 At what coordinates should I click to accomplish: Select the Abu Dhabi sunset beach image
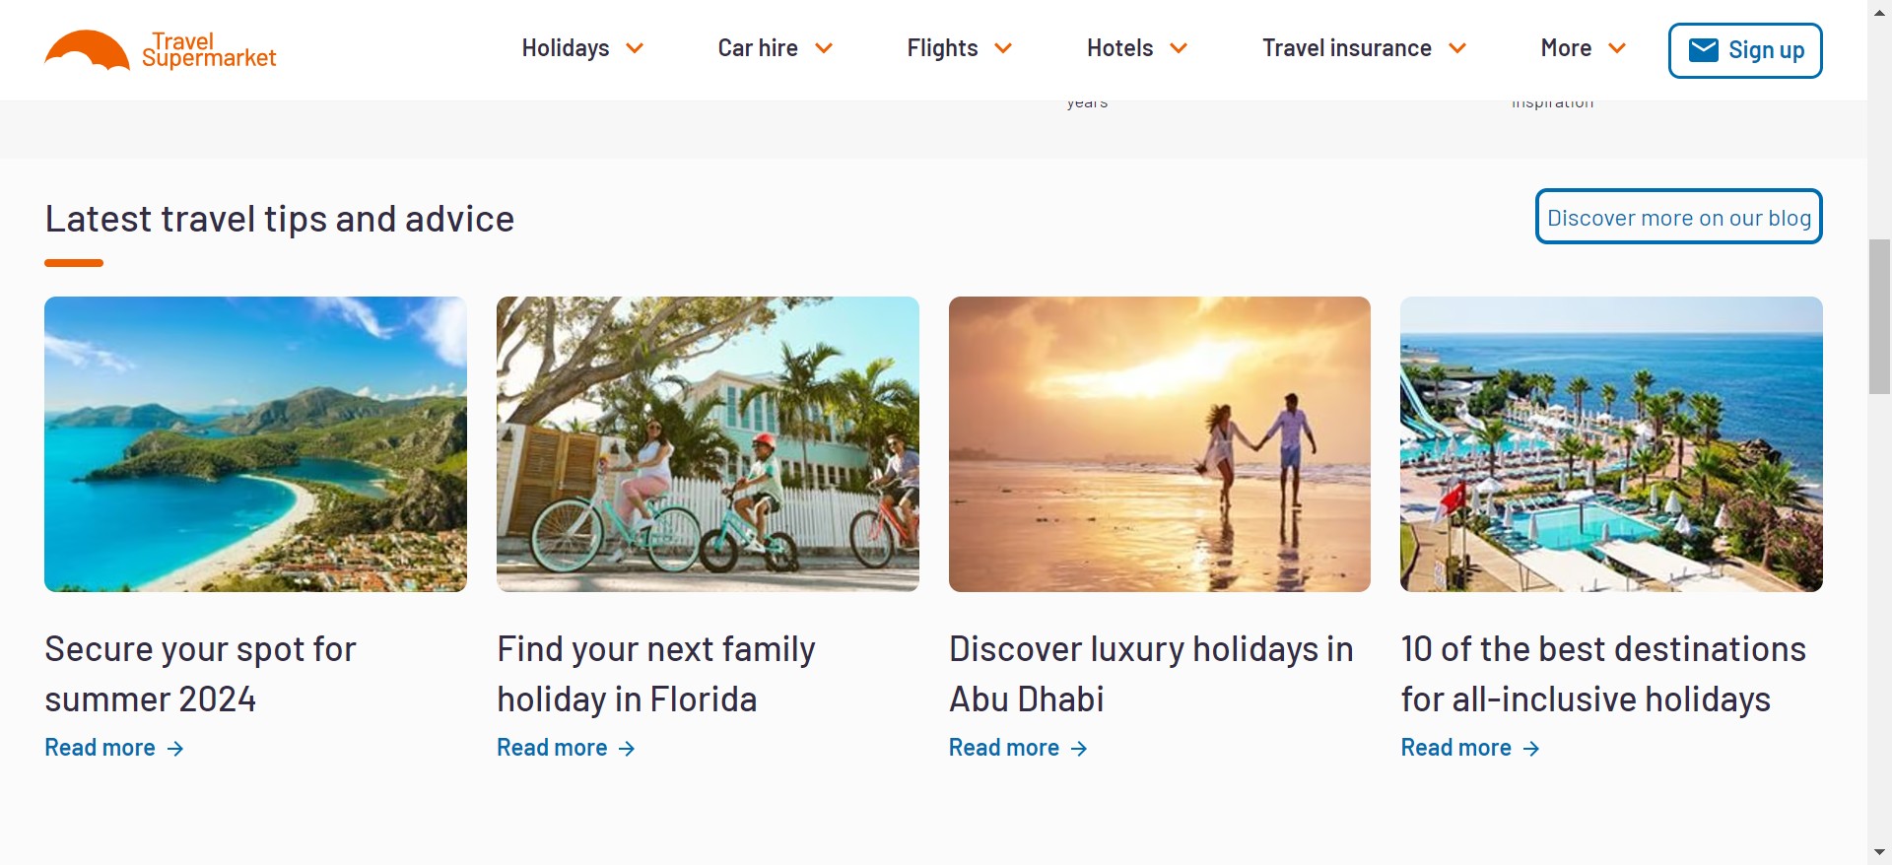[1159, 444]
